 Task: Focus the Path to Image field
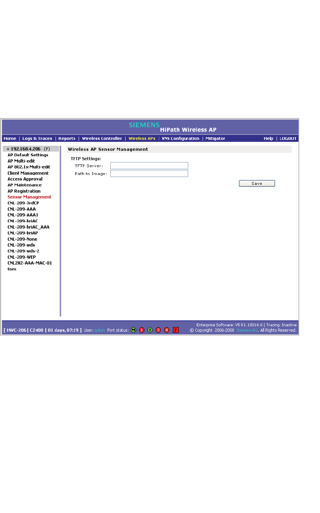149,173
